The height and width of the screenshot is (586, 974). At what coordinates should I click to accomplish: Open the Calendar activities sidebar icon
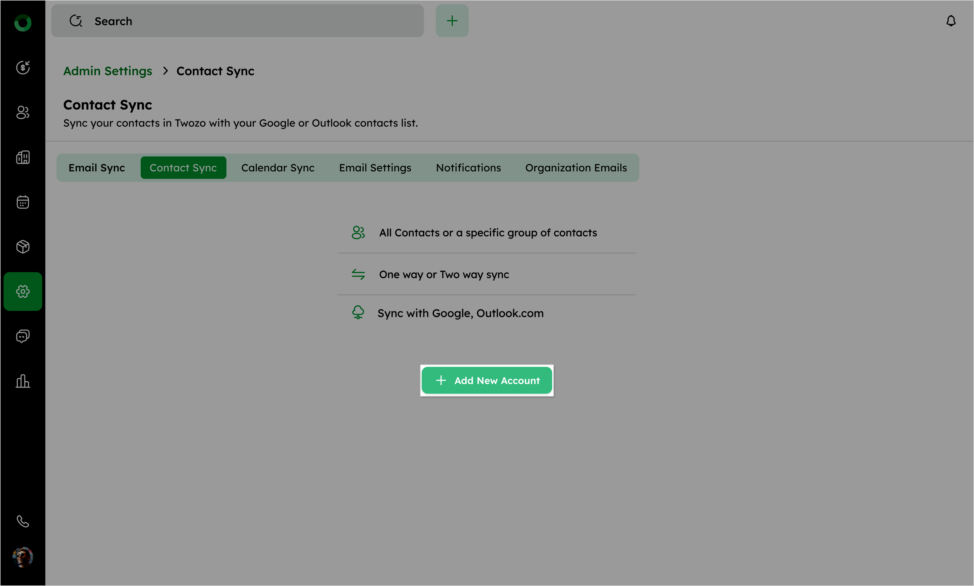coord(23,202)
